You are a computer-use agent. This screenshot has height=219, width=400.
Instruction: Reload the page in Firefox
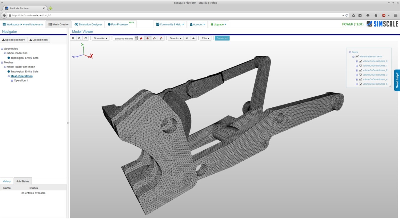[347, 15]
